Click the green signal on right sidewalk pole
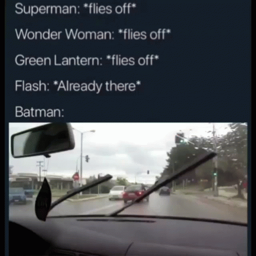The height and width of the screenshot is (256, 256). coord(215,172)
